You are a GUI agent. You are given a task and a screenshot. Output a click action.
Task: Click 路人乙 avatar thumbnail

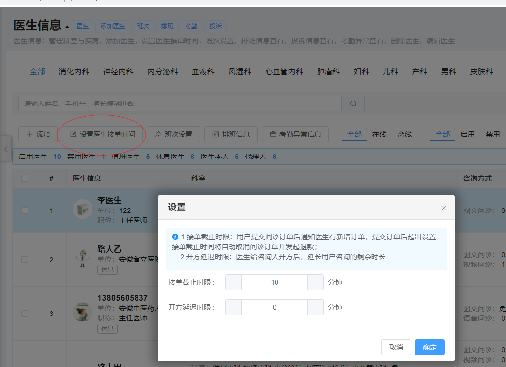(83, 258)
